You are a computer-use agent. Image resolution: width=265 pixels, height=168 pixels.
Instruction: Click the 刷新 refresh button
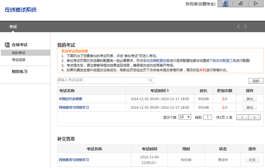point(255,81)
